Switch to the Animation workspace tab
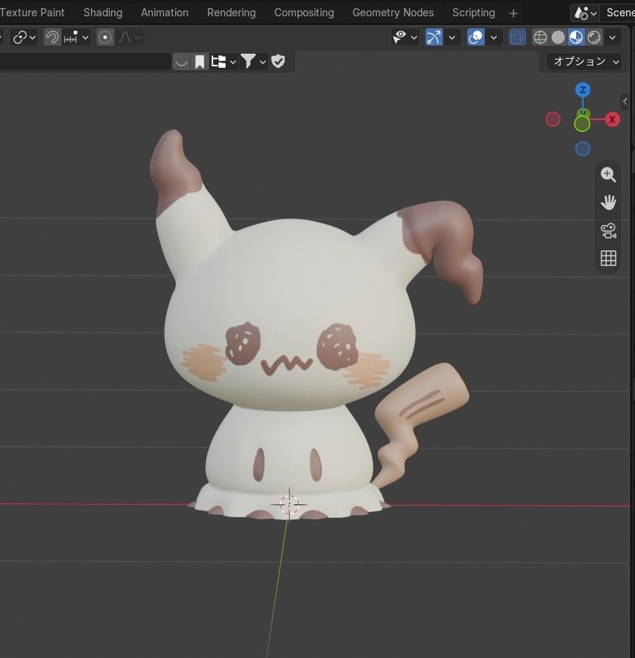635x658 pixels. click(165, 13)
